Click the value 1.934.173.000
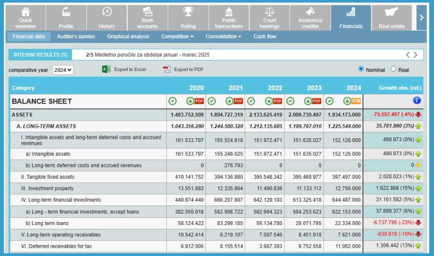Image resolution: width=434 pixels, height=256 pixels. [344, 115]
